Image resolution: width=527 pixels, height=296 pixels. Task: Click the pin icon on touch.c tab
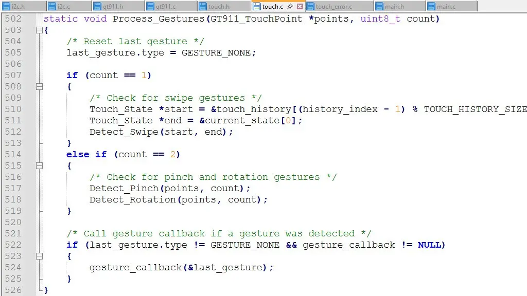point(290,7)
